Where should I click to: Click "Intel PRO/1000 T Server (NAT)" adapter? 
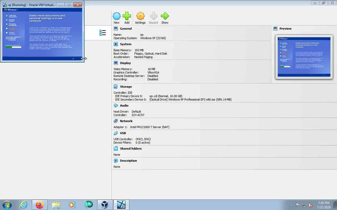150,127
